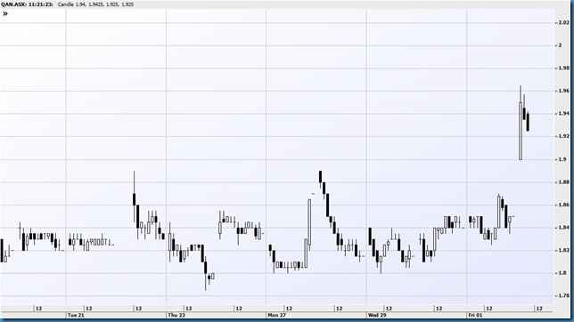Click the 1.78 price axis label
The image size is (574, 322).
[x=564, y=295]
